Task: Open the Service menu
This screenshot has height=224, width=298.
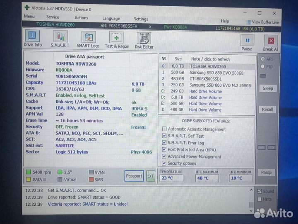Action: pos(53,17)
